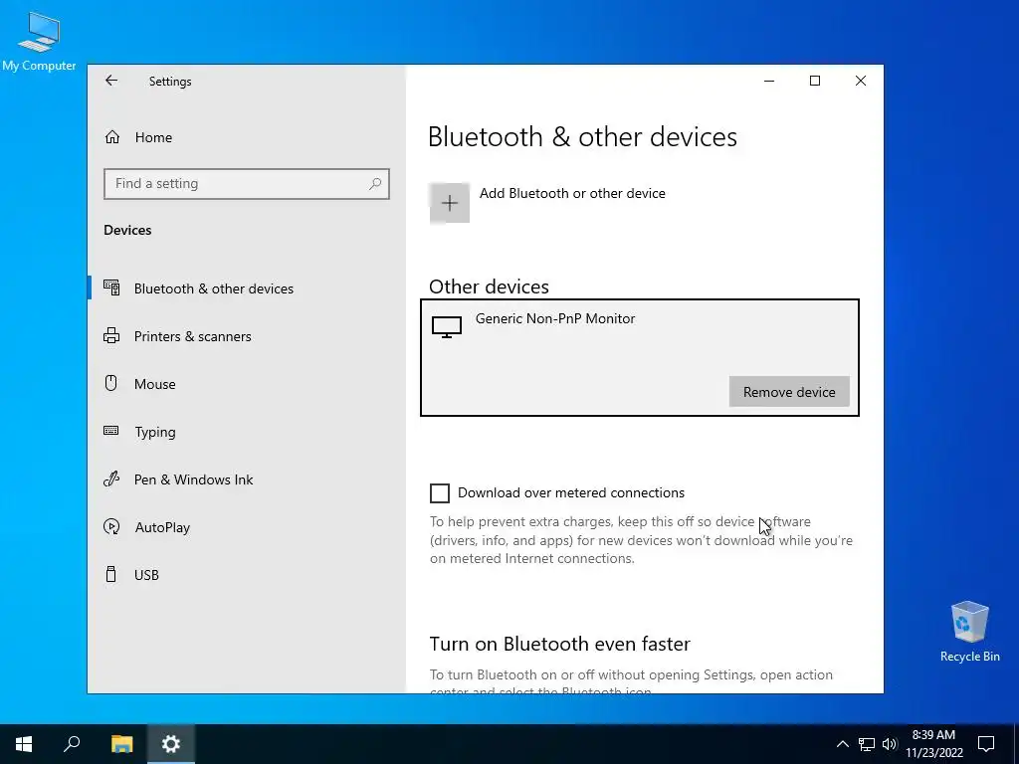
Task: Select the USB icon in sidebar
Action: point(111,574)
